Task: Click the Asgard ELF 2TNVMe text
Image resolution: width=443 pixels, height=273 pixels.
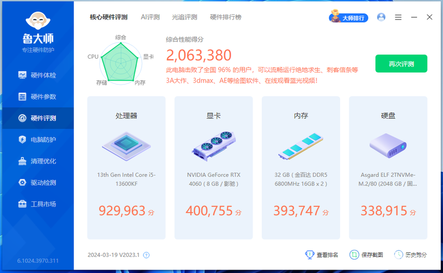Action: point(388,179)
